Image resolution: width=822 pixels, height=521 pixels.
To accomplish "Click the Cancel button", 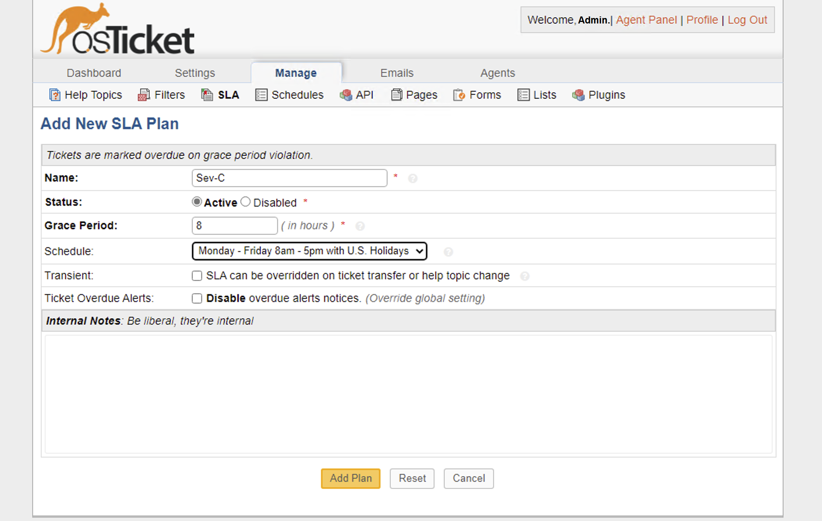I will (x=469, y=478).
